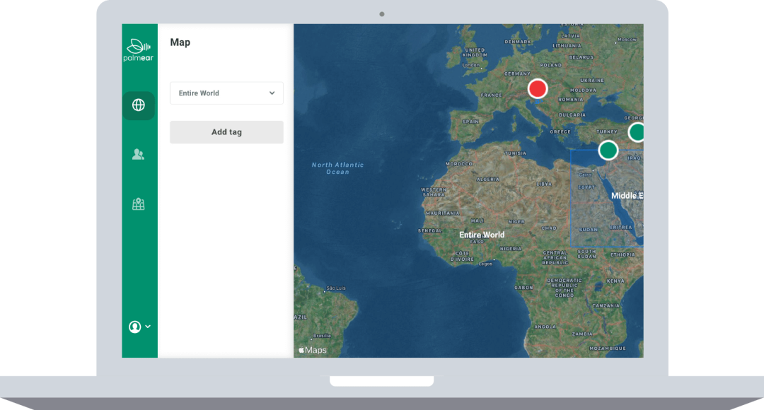Viewport: 764px width, 410px height.
Task: Select the green marker south of Turkey
Action: (x=608, y=150)
